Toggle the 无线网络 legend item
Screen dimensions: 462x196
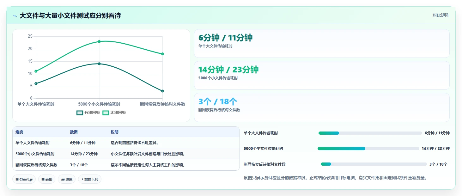tap(114, 113)
